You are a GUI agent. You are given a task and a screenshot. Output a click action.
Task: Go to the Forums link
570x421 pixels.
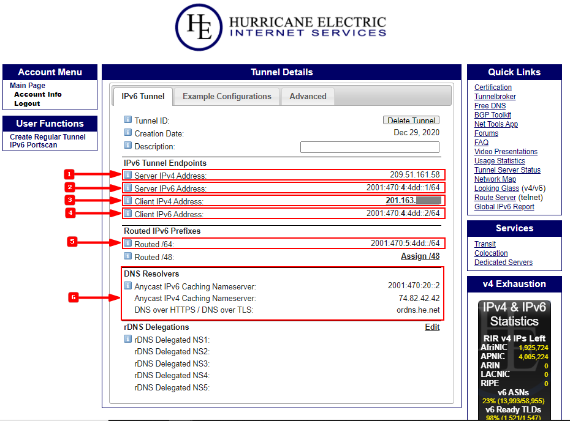[487, 133]
